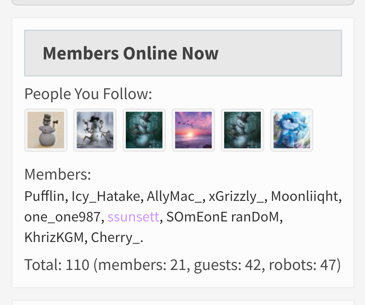Image resolution: width=365 pixels, height=305 pixels.
Task: Open the Cherry_ profile link
Action: click(x=115, y=237)
